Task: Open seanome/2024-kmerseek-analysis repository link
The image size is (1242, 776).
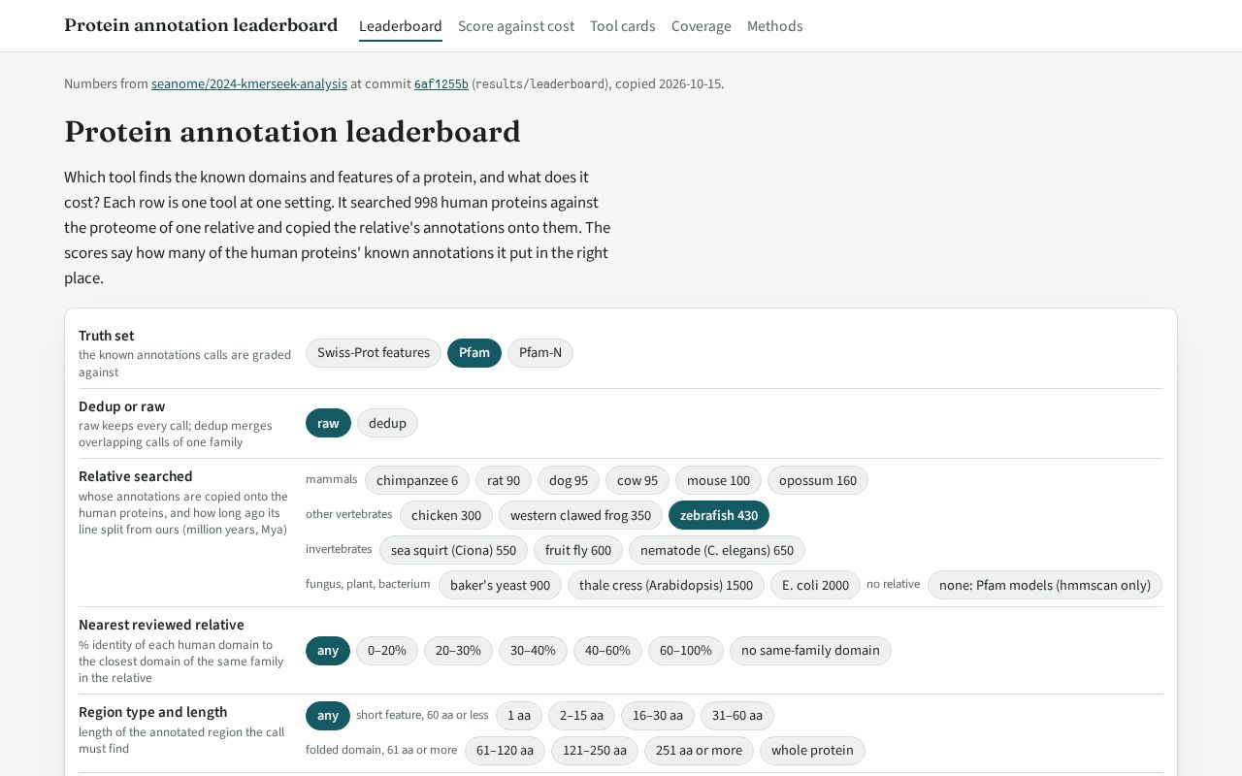Action: pyautogui.click(x=249, y=83)
